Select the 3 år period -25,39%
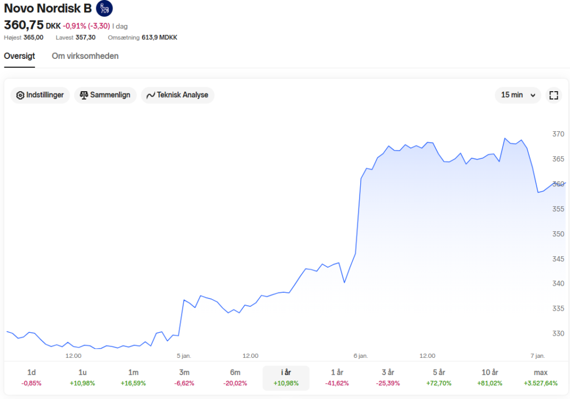The image size is (570, 399). [x=388, y=377]
